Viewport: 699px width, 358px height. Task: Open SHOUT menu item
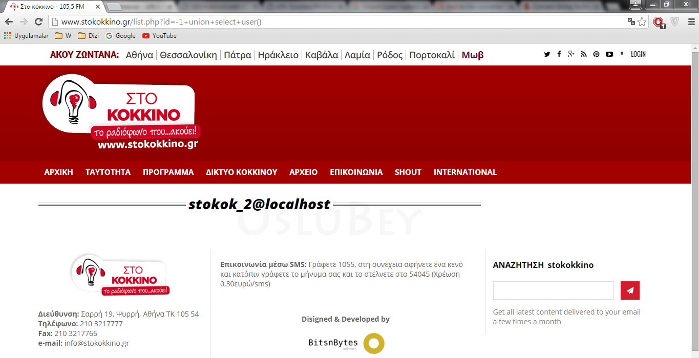408,172
